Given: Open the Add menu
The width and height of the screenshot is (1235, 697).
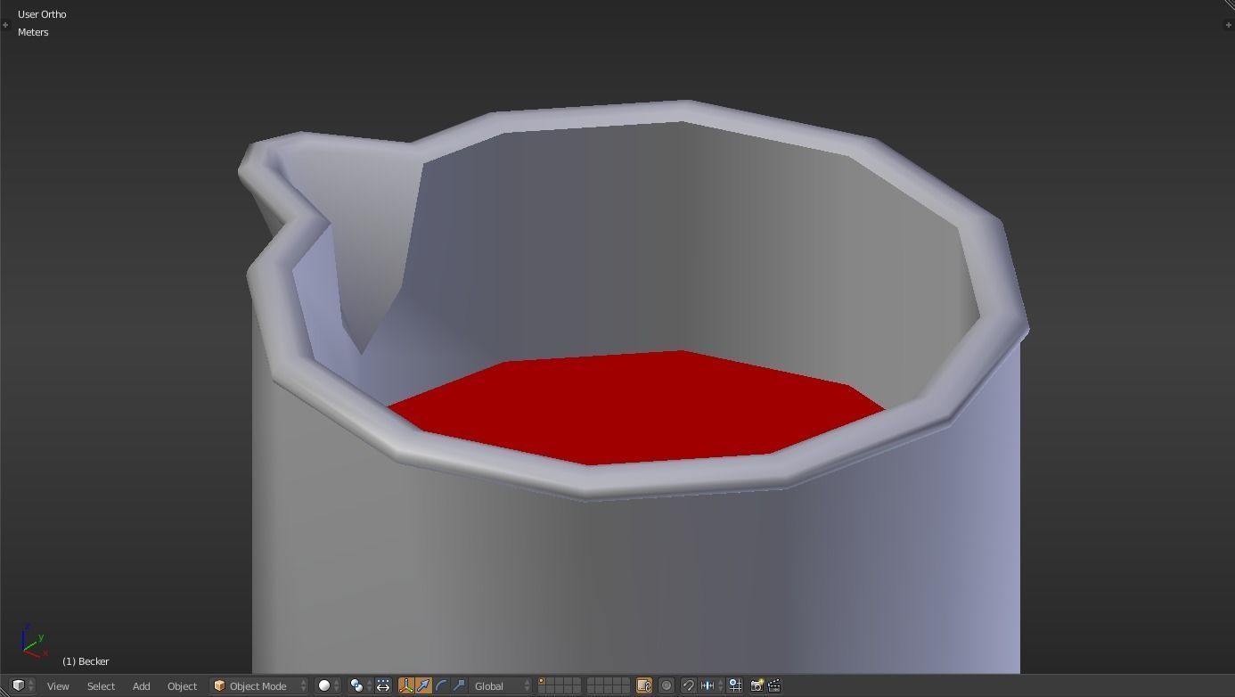Looking at the screenshot, I should tap(141, 685).
